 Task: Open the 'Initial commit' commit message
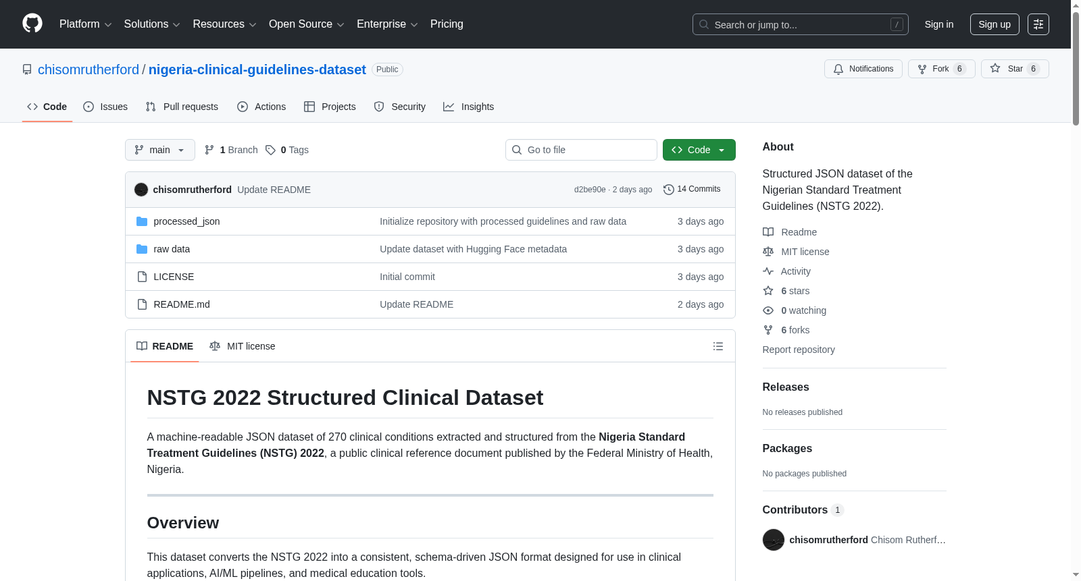[407, 277]
